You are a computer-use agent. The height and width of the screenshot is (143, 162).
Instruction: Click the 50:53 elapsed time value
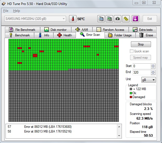point(148,136)
